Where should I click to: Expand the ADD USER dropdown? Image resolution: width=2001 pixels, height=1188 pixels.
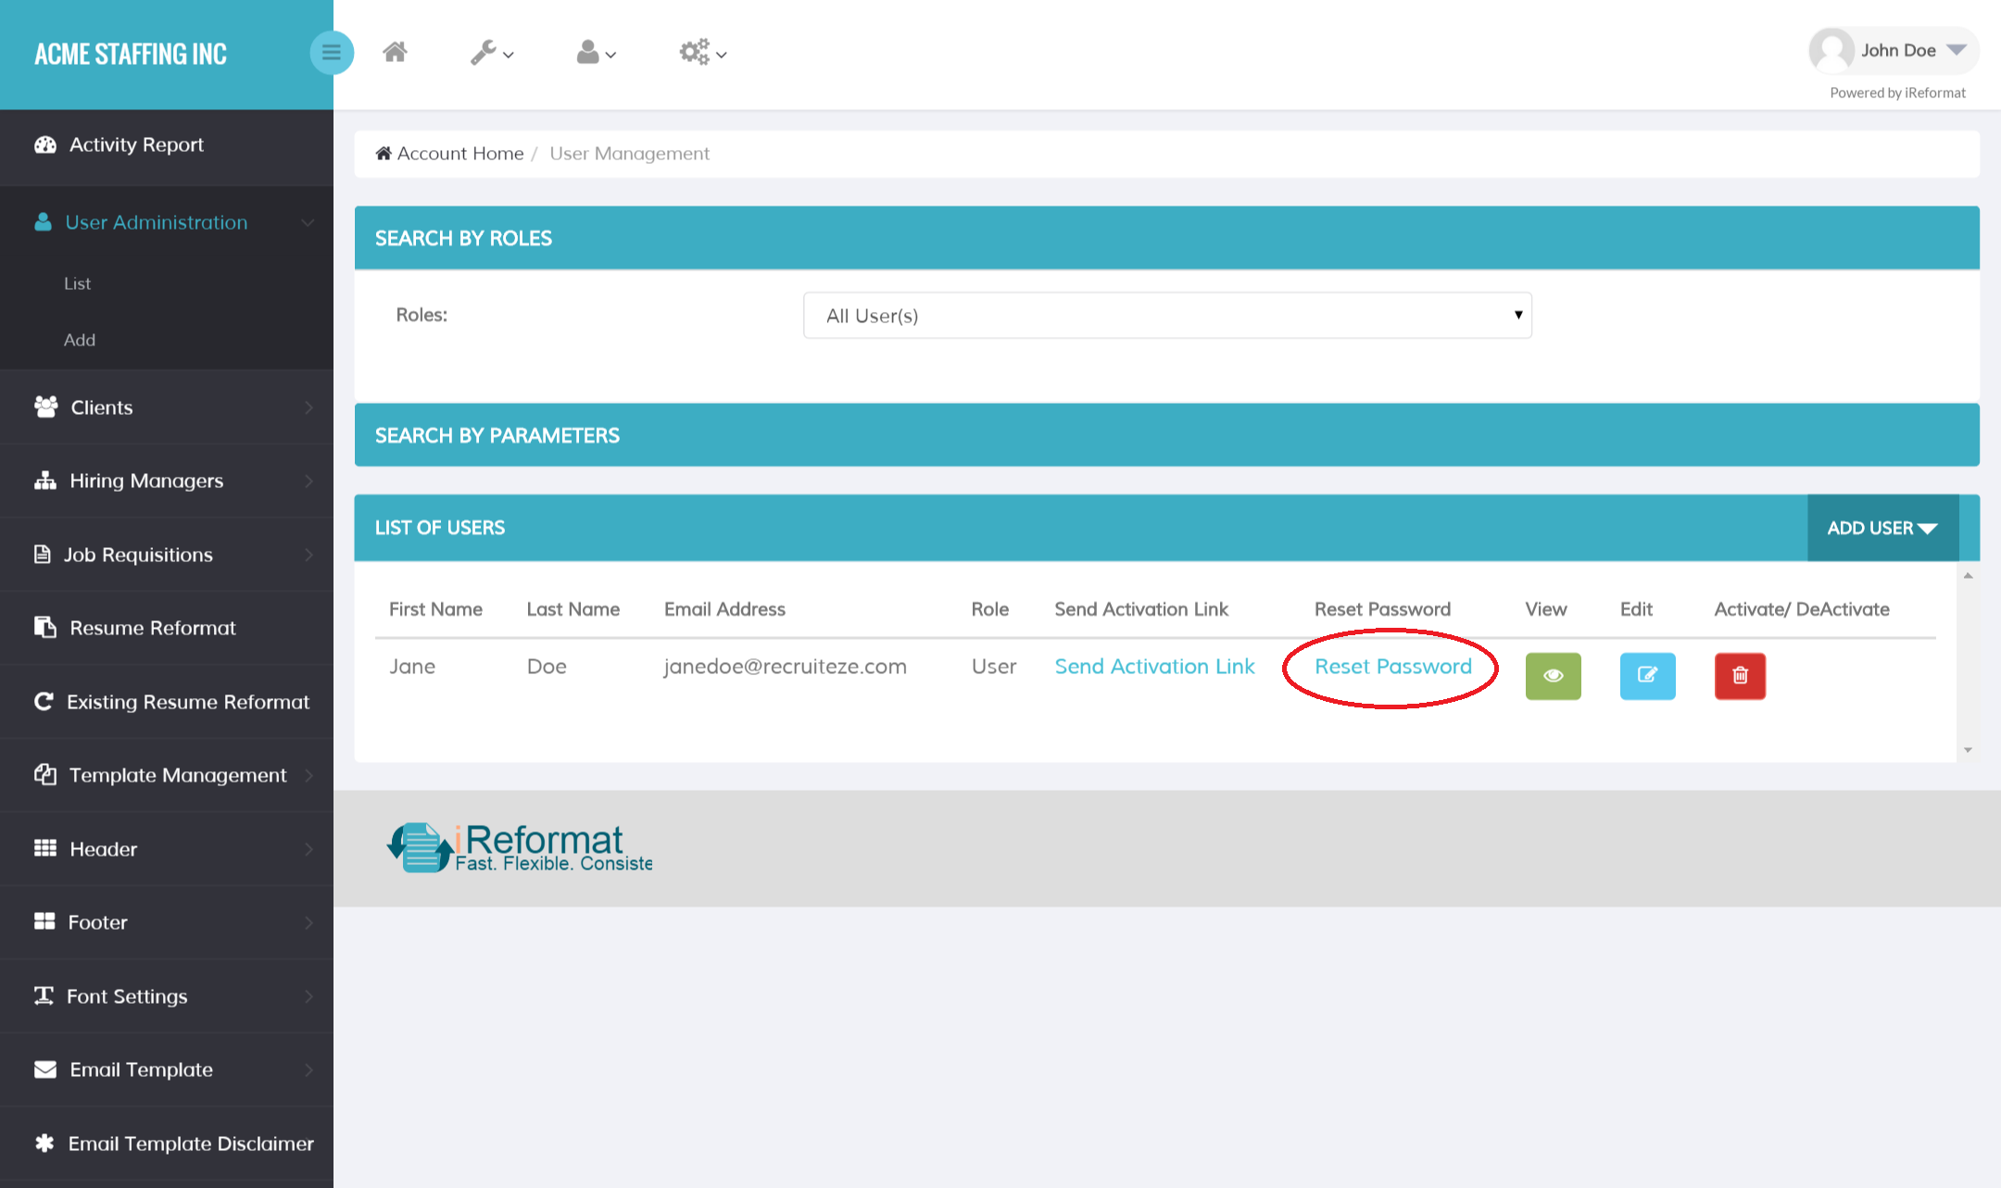click(x=1881, y=528)
